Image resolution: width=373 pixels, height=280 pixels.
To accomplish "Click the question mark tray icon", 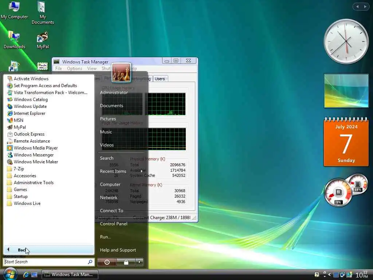I will (317, 275).
